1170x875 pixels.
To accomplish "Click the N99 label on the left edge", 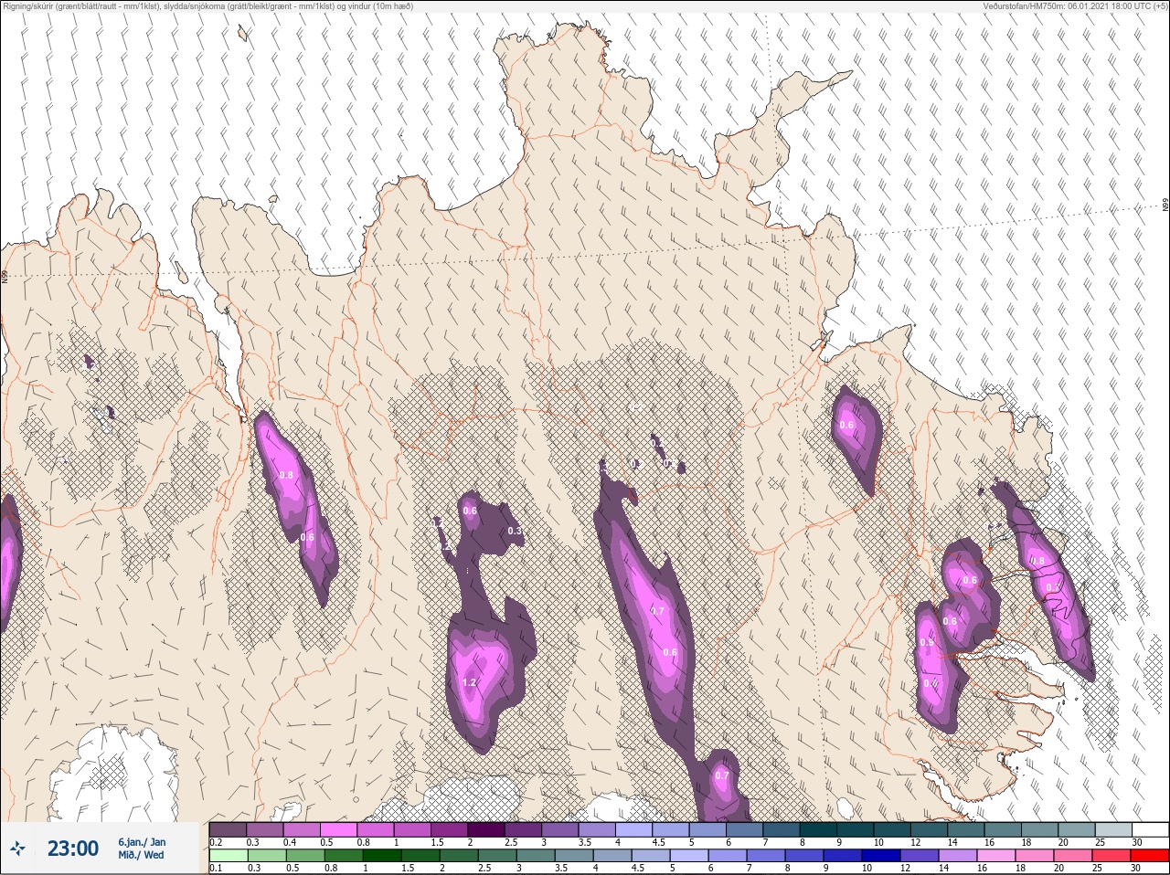I will coord(5,276).
